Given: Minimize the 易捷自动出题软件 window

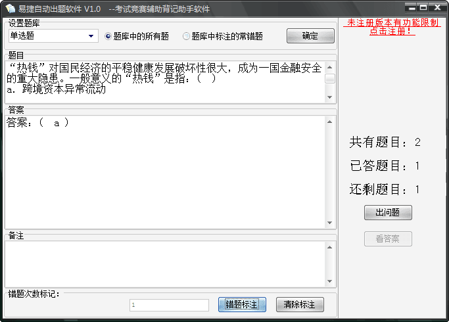Looking at the screenshot, I should tap(412, 7).
